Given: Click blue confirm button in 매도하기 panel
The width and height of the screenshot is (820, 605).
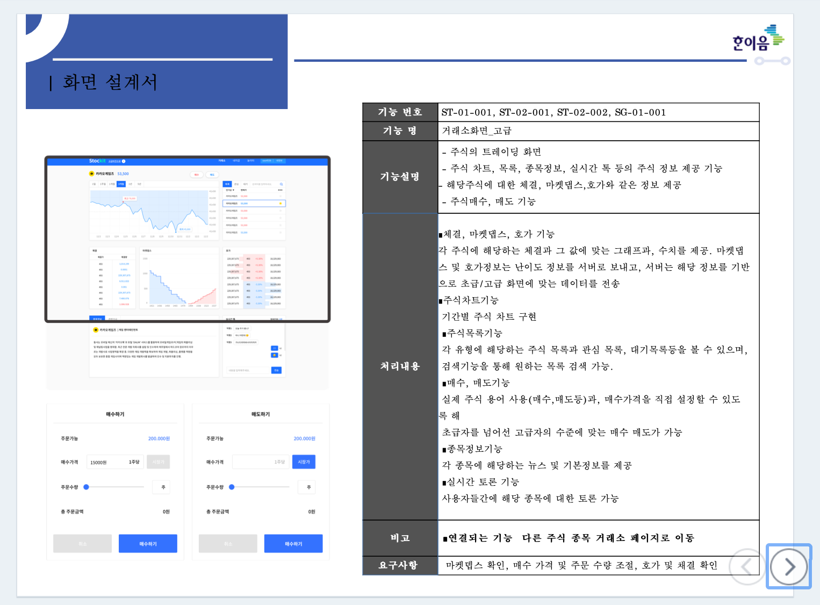Looking at the screenshot, I should (293, 544).
